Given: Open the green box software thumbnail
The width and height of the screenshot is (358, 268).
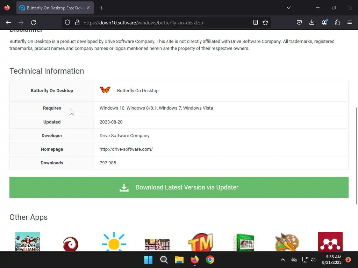Looking at the screenshot, I should click(x=244, y=242).
